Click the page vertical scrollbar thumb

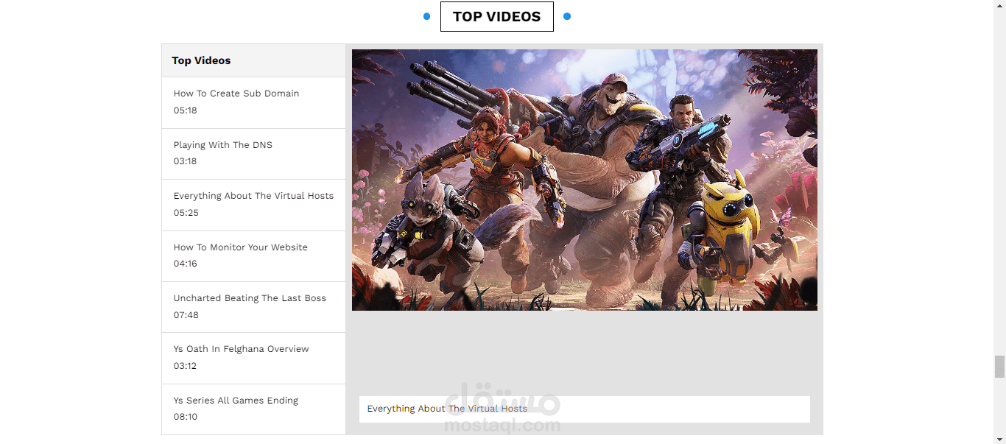click(999, 366)
